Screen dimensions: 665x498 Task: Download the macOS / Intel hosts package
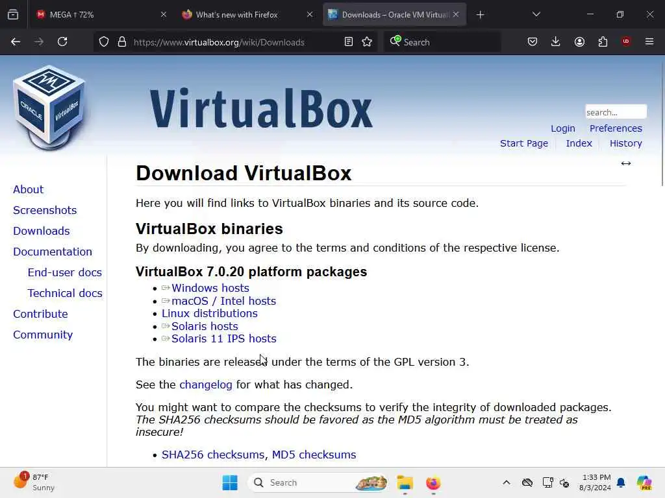(224, 301)
